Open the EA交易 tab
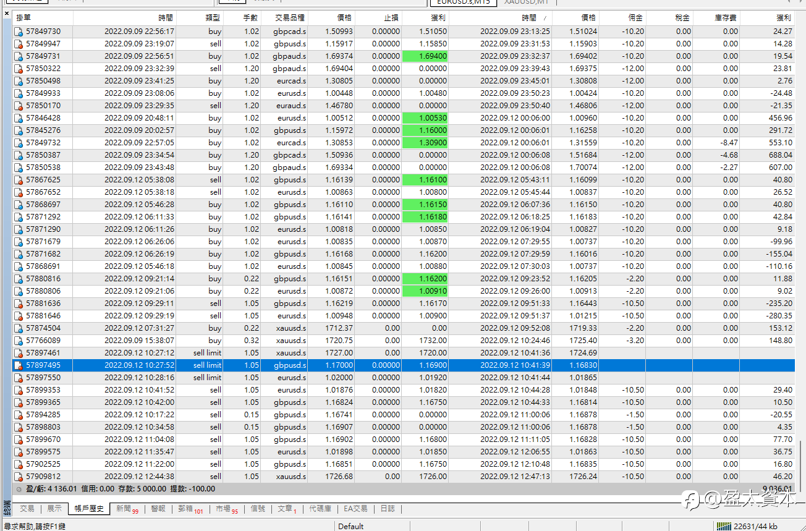The image size is (806, 531). pyautogui.click(x=355, y=509)
